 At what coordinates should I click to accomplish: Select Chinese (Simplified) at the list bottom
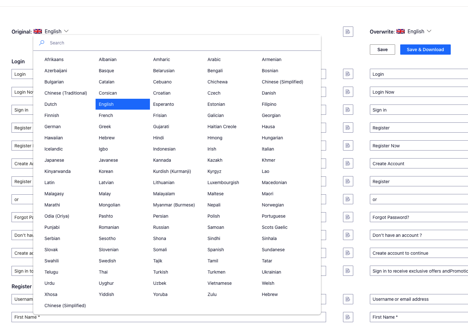[65, 306]
